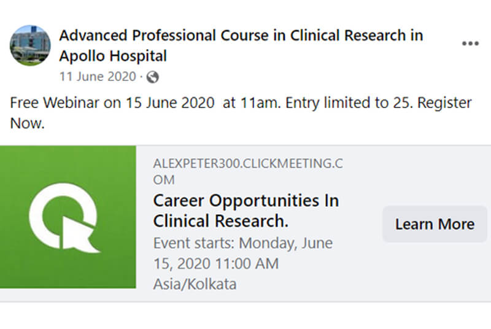Click the Free Webinar post caption text
This screenshot has width=491, height=329.
click(x=241, y=113)
